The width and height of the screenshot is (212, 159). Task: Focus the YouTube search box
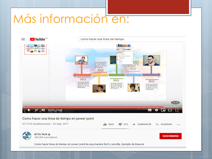tap(132, 39)
